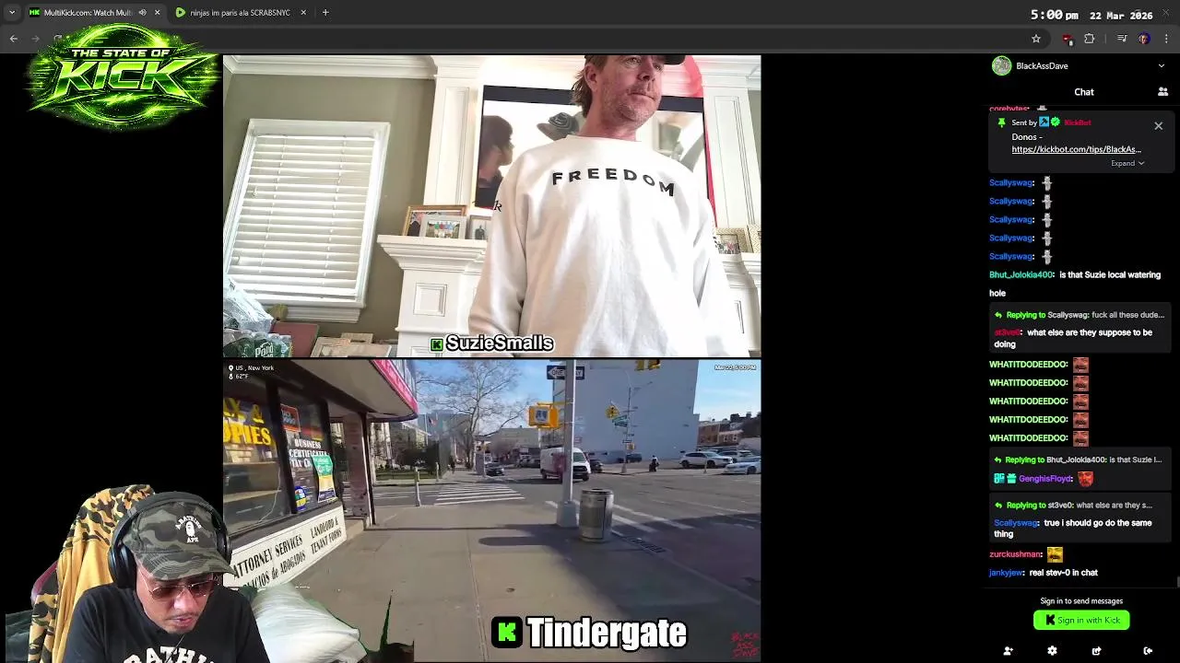Image resolution: width=1180 pixels, height=663 pixels.
Task: Click the Bhut_Jolokia400 username in chat
Action: (x=1021, y=274)
